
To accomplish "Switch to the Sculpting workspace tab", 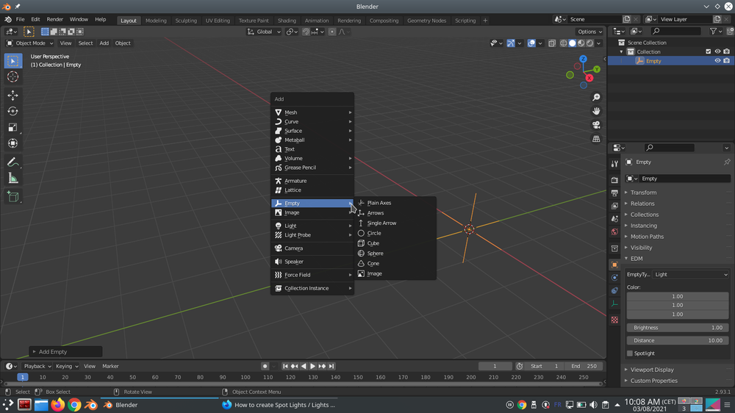I will pyautogui.click(x=186, y=21).
